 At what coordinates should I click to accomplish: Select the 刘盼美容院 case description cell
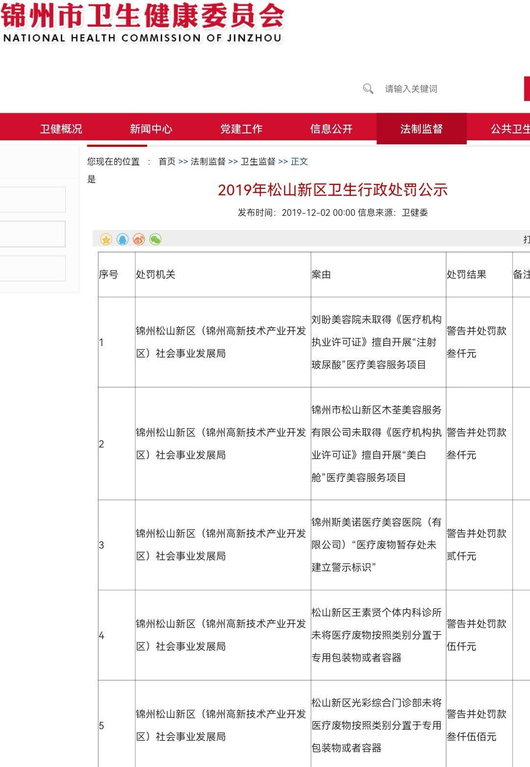coord(378,342)
